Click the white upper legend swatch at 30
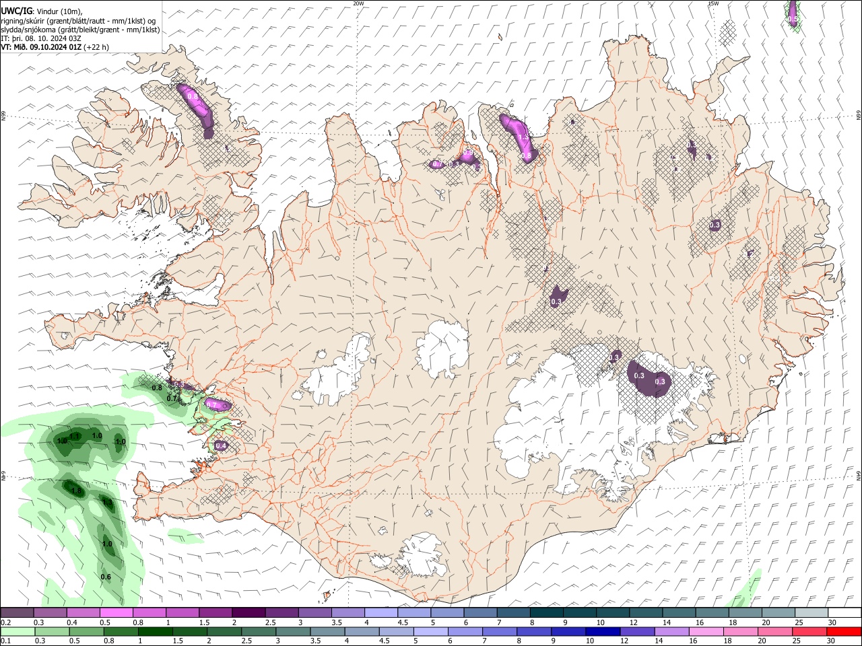862x646 pixels. [x=844, y=612]
